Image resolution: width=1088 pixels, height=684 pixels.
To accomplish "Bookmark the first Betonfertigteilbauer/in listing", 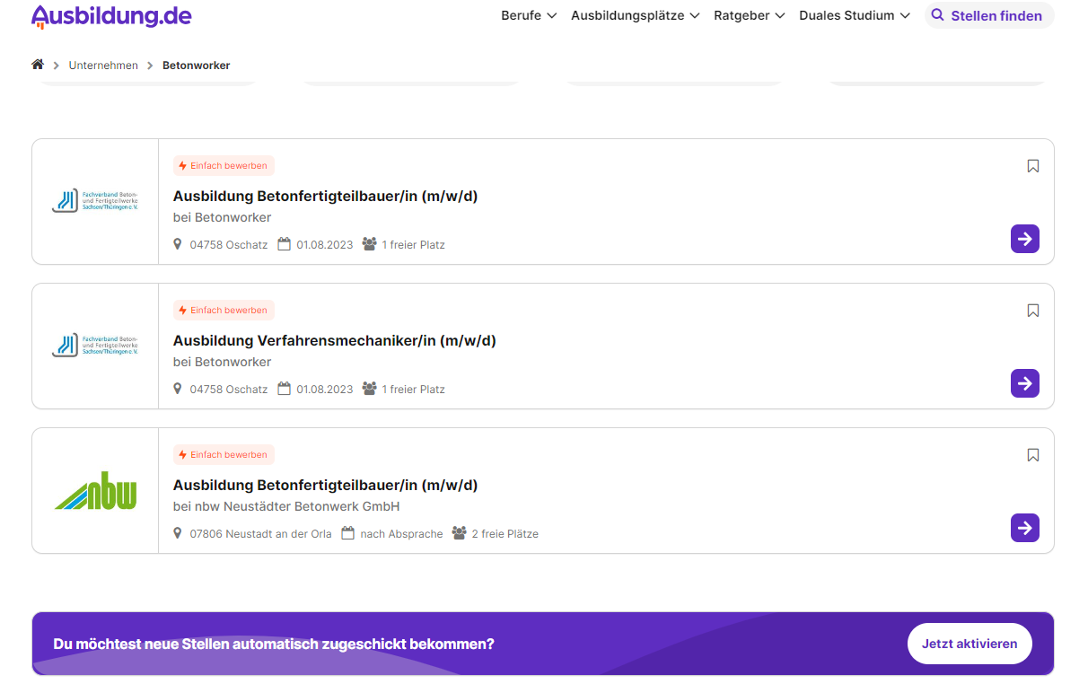I will pyautogui.click(x=1032, y=166).
